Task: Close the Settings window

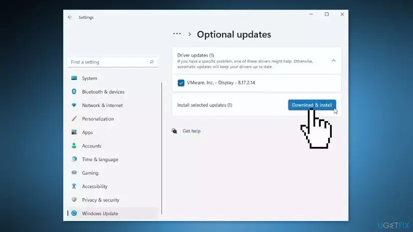Action: click(342, 14)
